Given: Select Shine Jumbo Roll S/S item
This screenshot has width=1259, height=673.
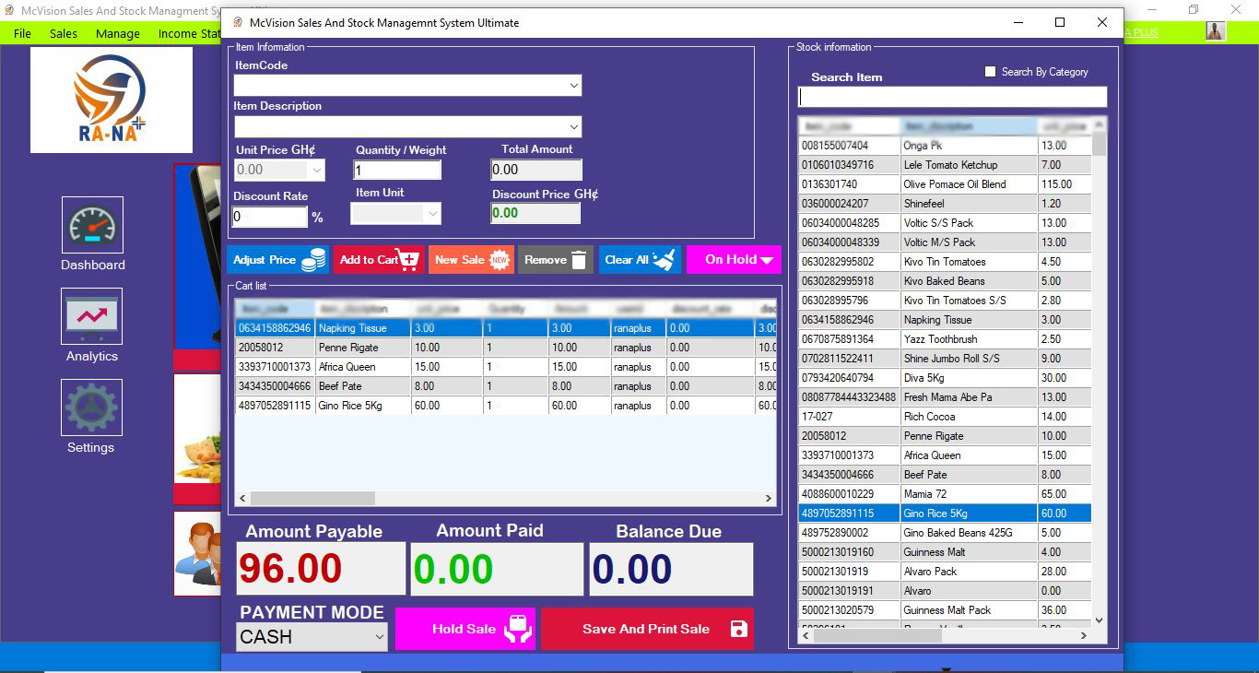Looking at the screenshot, I should tap(945, 359).
